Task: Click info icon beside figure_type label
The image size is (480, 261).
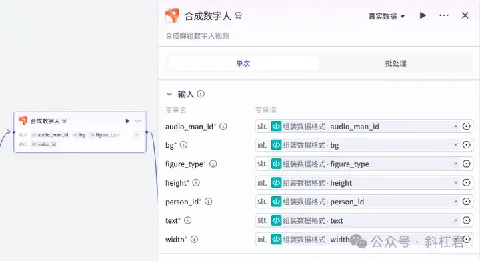Action: coord(213,164)
